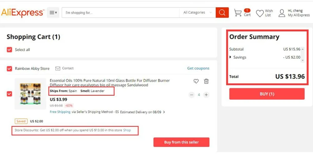Image resolution: width=313 pixels, height=155 pixels.
Task: Click the Cart label with badge 1
Action: pyautogui.click(x=247, y=13)
